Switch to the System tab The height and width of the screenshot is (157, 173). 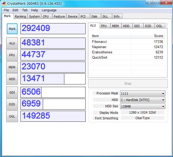point(34,16)
